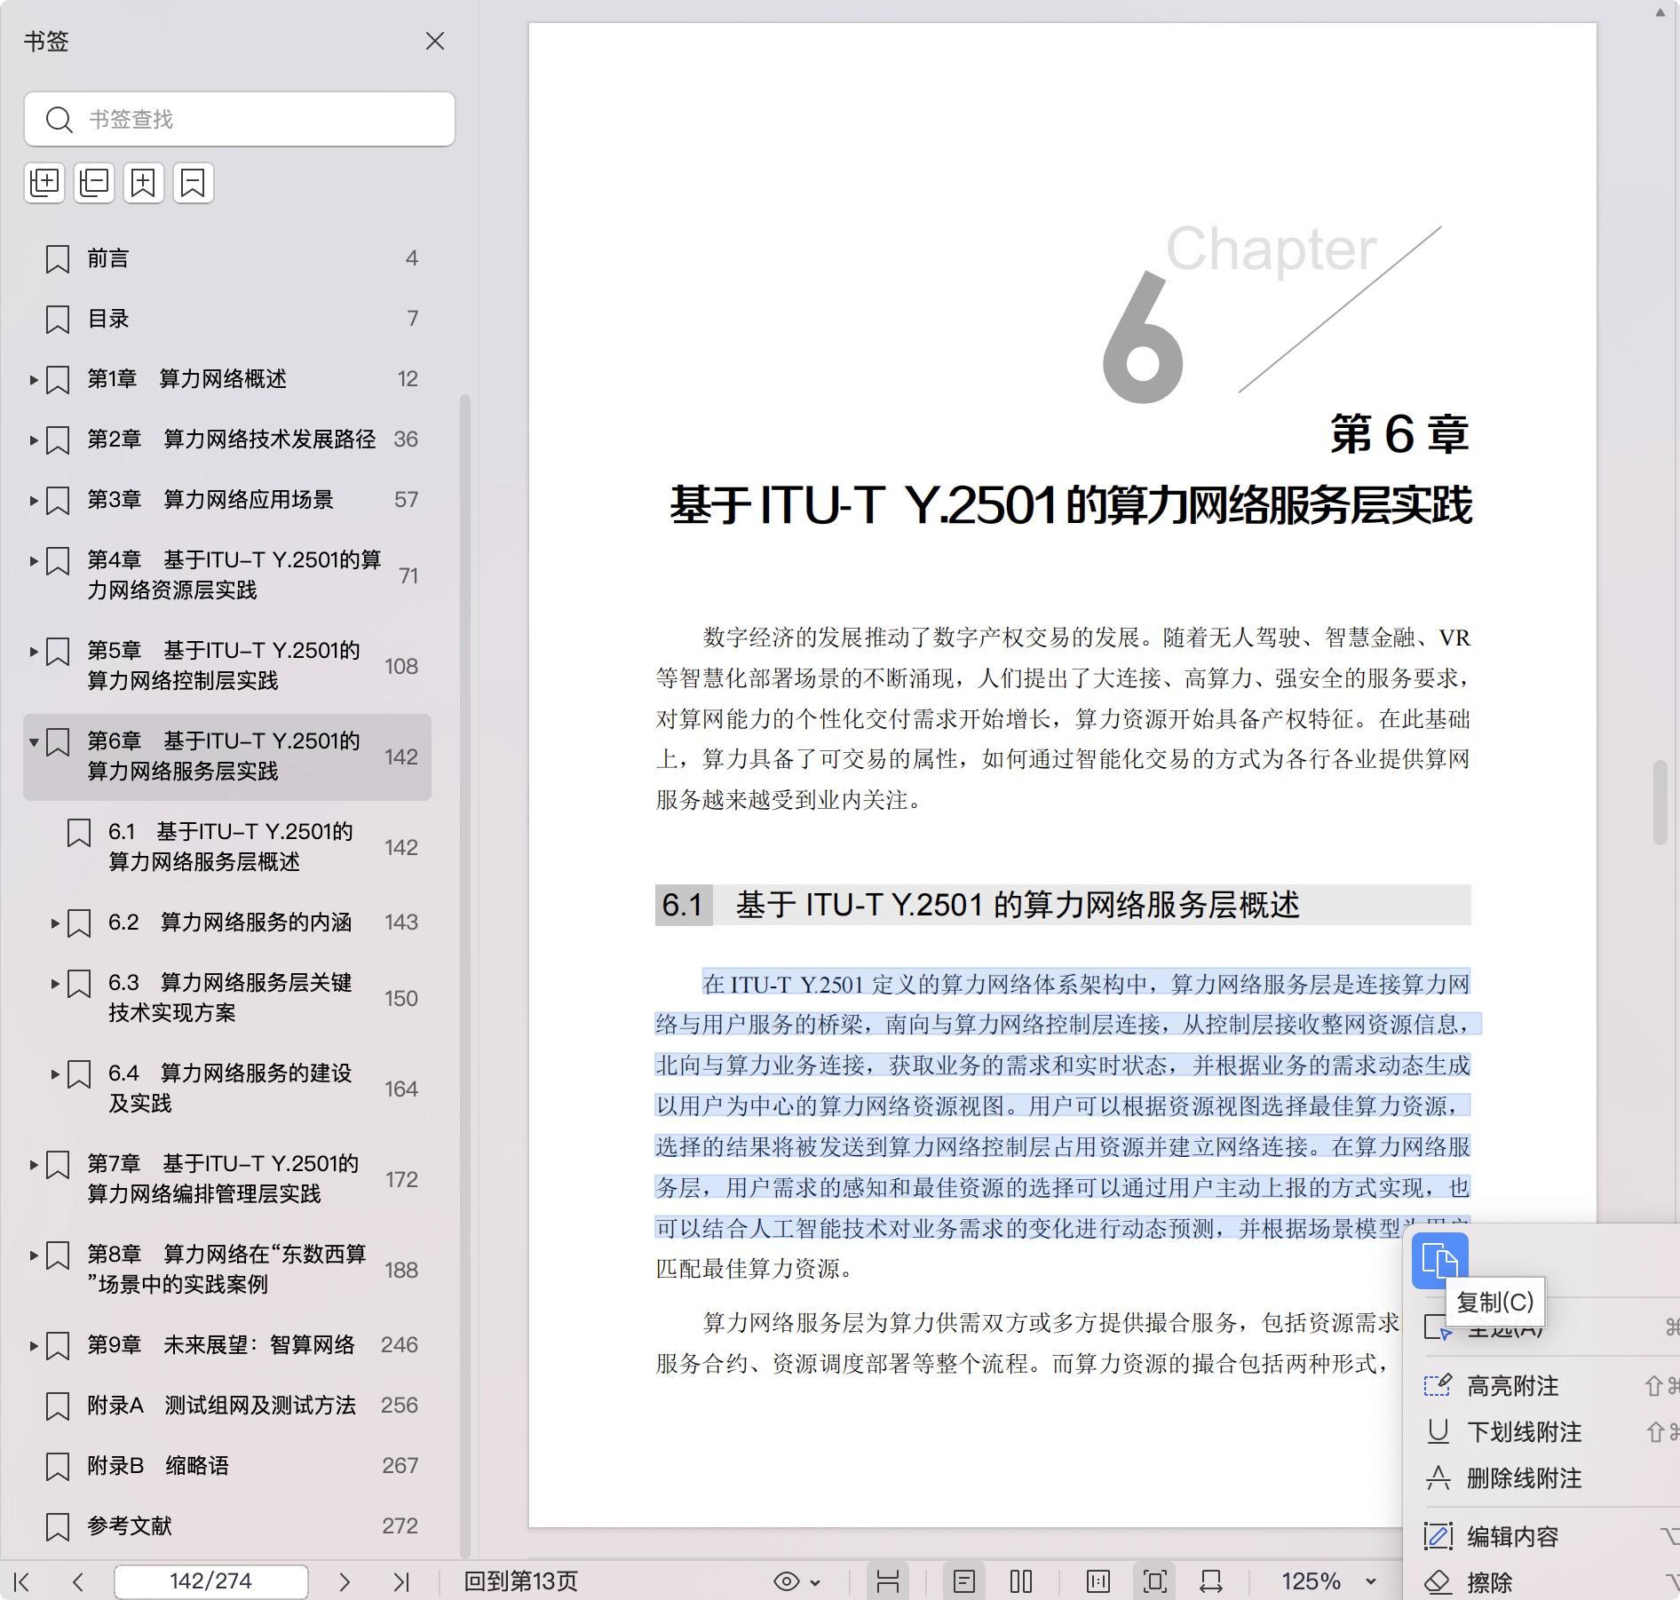Click the remove bookmark icon

click(x=194, y=183)
